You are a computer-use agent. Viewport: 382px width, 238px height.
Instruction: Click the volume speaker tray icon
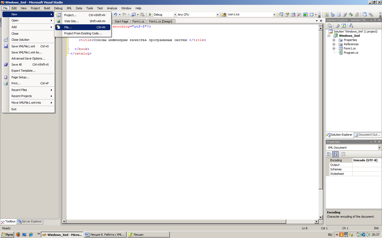[x=368, y=235]
